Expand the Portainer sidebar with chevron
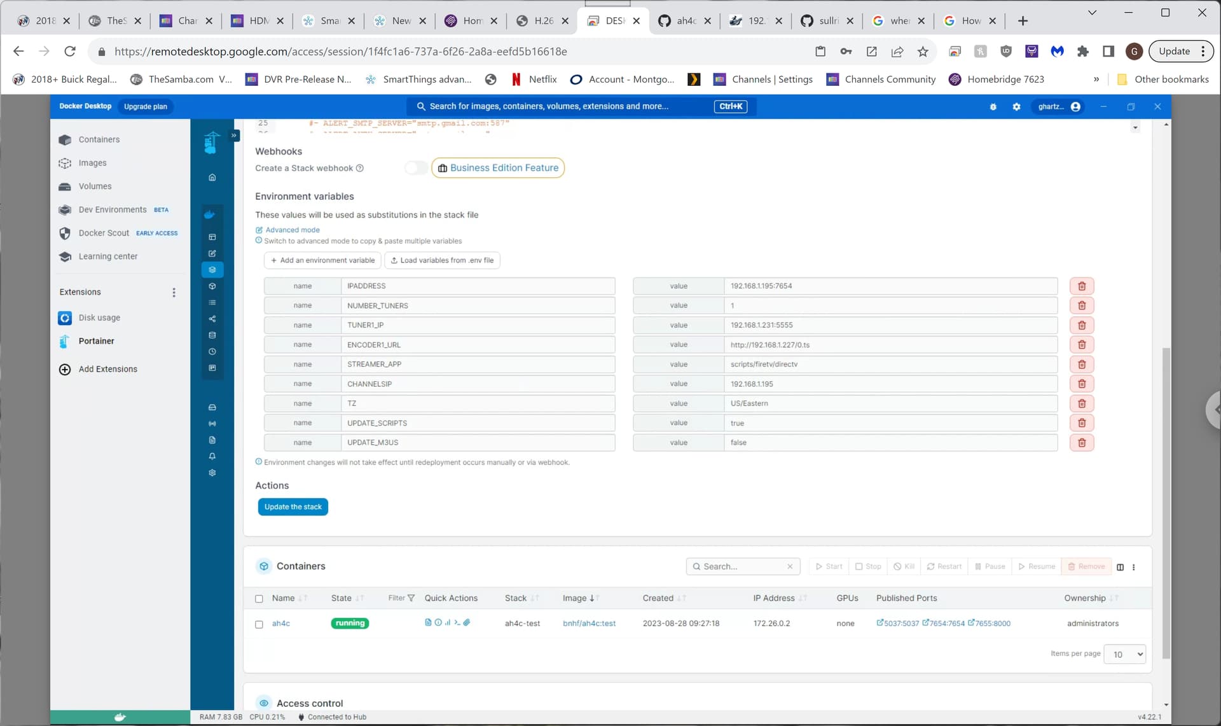 pos(234,136)
